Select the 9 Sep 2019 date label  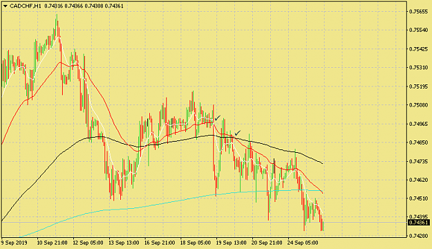(14, 243)
